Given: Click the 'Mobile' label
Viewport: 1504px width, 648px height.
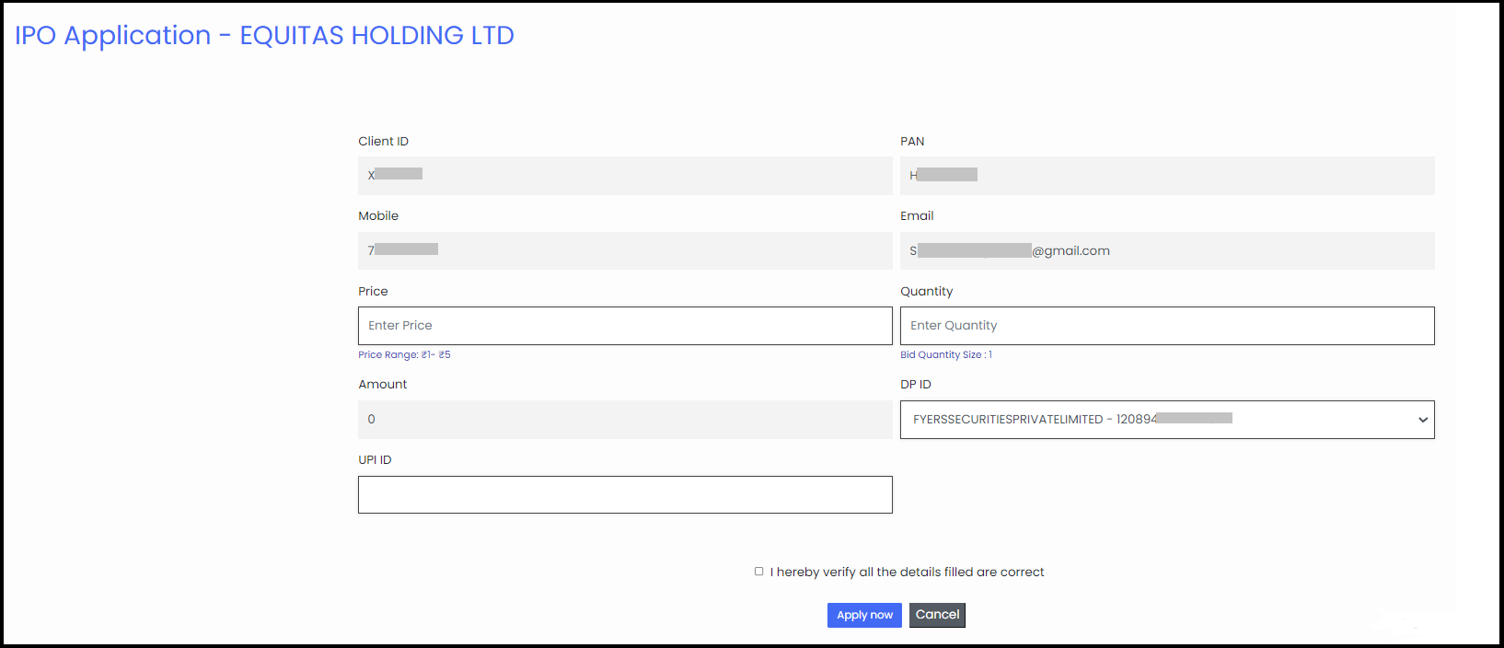Looking at the screenshot, I should (x=378, y=215).
